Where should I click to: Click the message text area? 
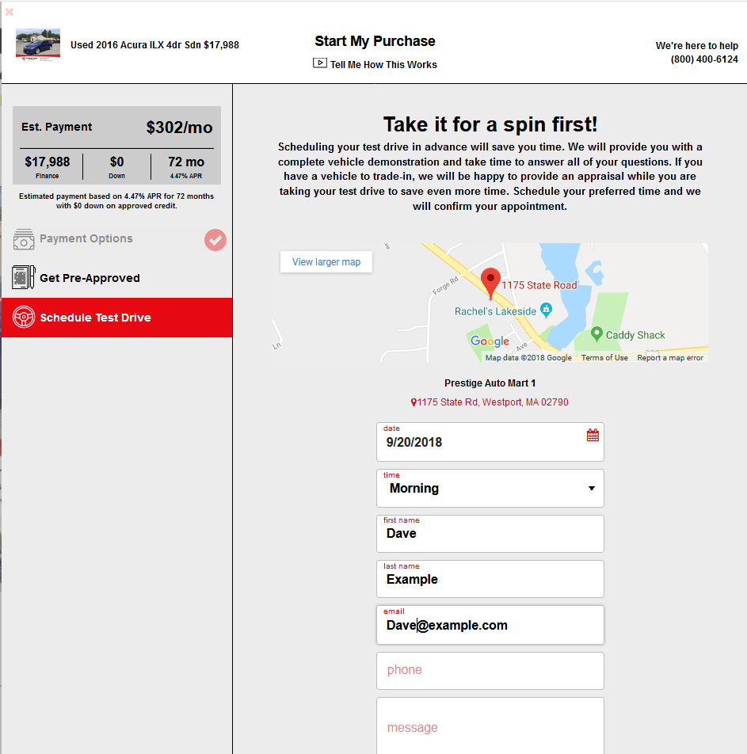click(490, 726)
